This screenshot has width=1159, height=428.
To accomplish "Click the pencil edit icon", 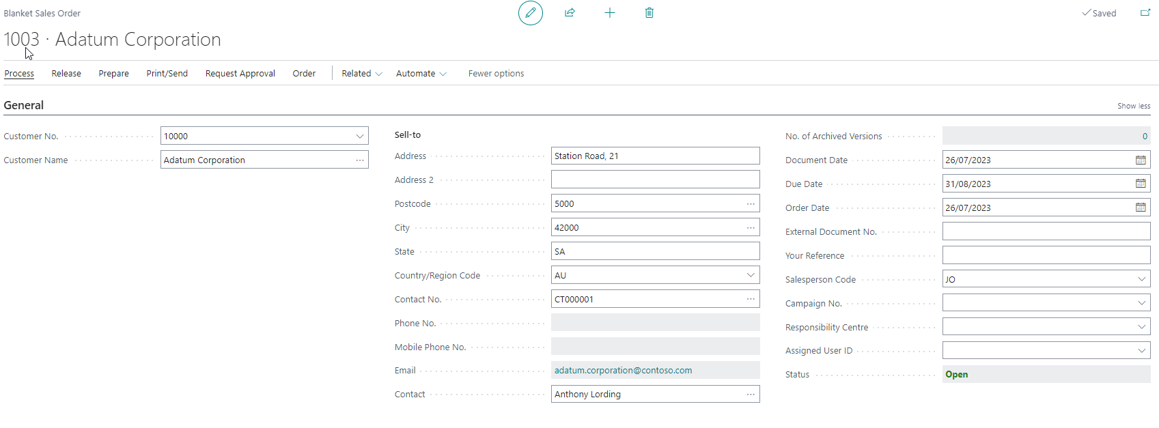I will (530, 13).
